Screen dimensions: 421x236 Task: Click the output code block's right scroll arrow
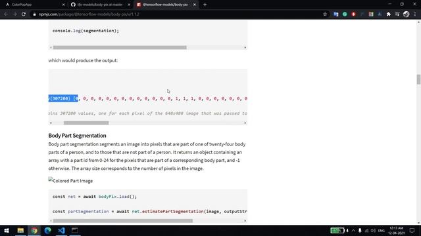(245, 123)
